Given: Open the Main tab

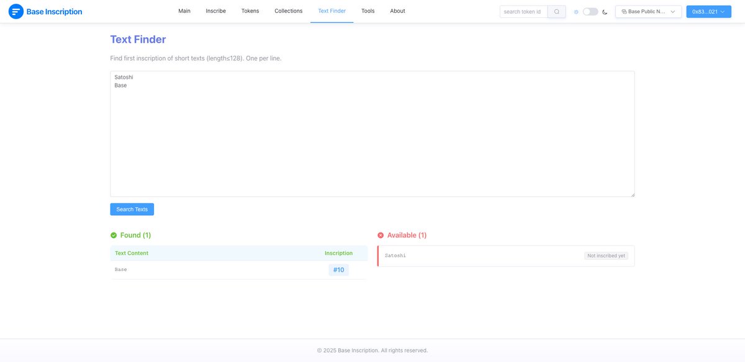Looking at the screenshot, I should 184,11.
